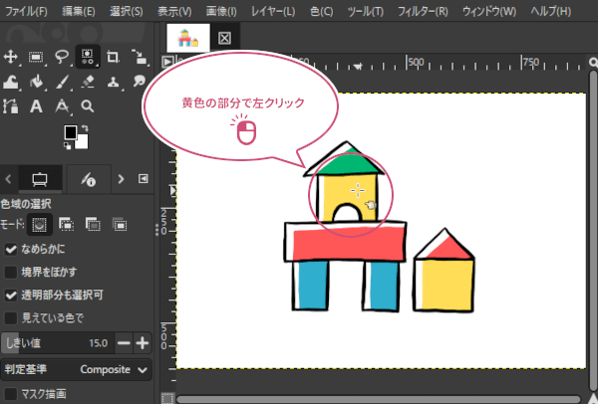Viewport: 598px width, 404px height.
Task: Open the 色(C) menu
Action: (x=321, y=11)
